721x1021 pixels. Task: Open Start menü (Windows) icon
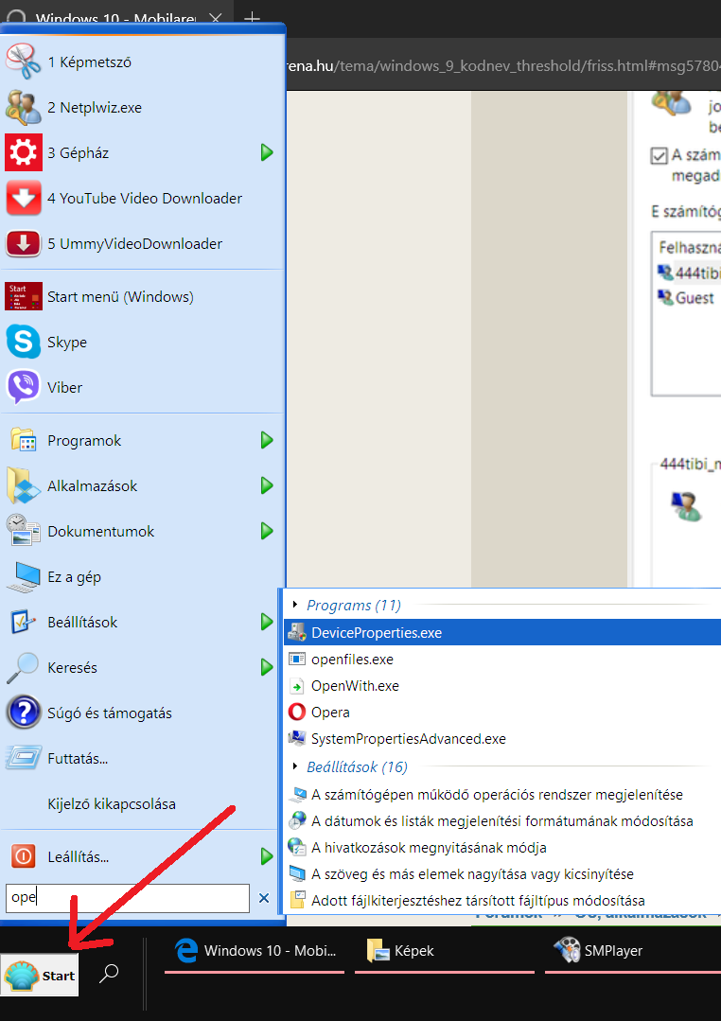[x=24, y=297]
